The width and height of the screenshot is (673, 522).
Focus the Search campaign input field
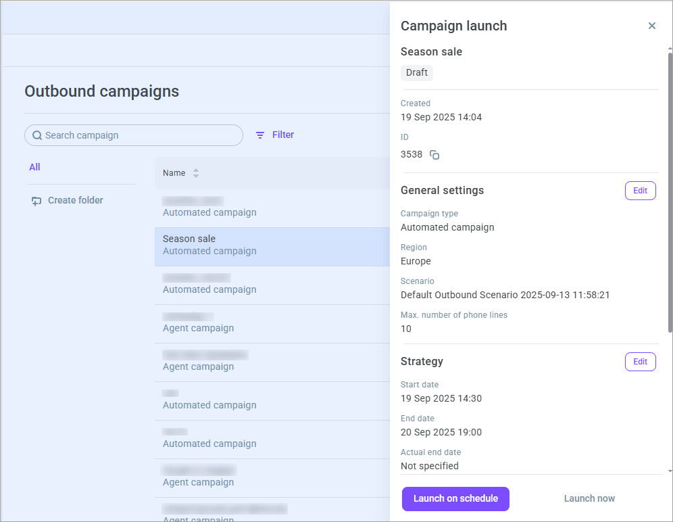[134, 135]
